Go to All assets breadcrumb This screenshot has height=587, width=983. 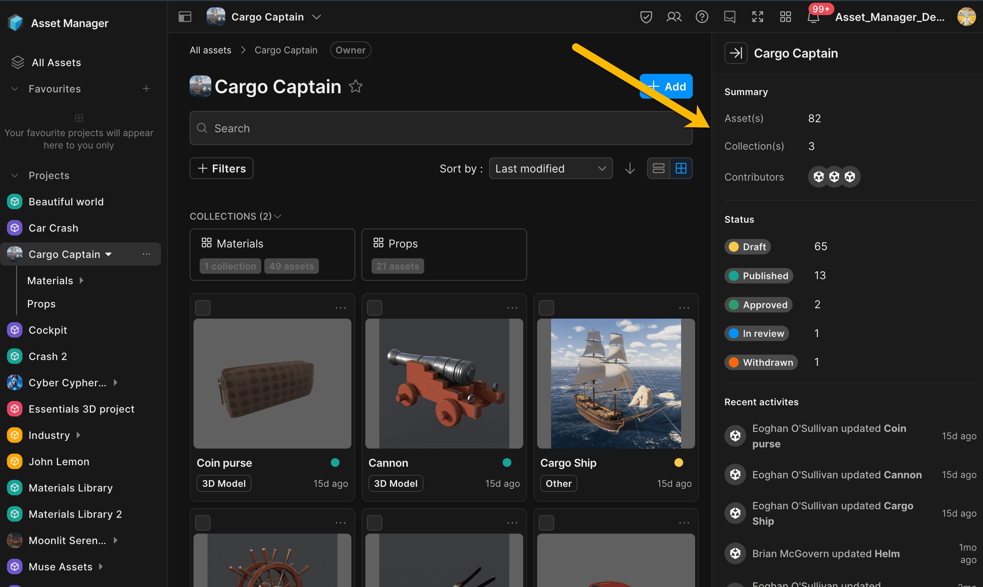(210, 50)
